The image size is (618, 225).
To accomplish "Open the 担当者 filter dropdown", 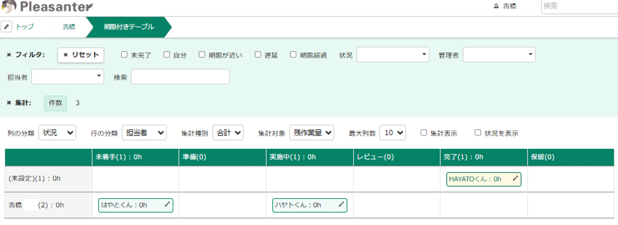I will click(68, 77).
